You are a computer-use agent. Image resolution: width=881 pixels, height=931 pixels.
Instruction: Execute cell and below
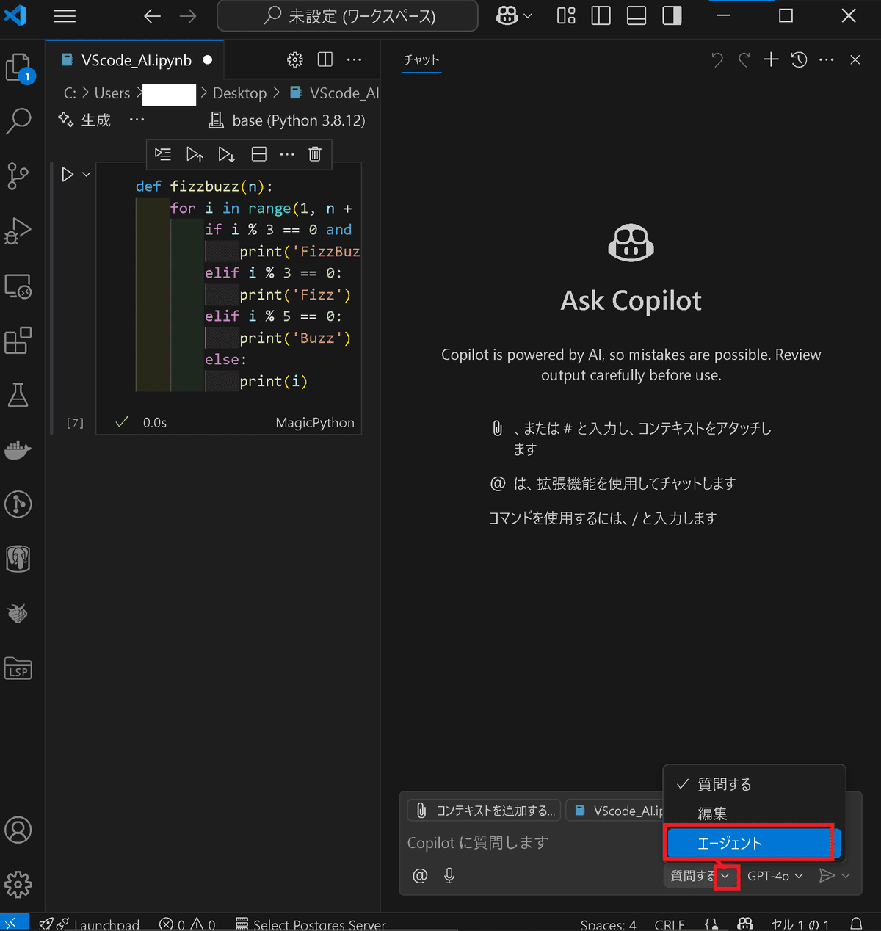pyautogui.click(x=226, y=154)
